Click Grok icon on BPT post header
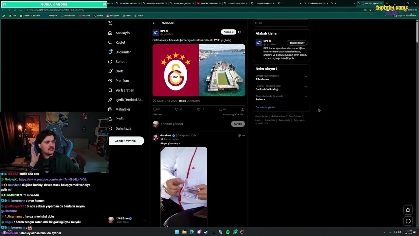This screenshot has height=236, width=419. tap(239, 32)
